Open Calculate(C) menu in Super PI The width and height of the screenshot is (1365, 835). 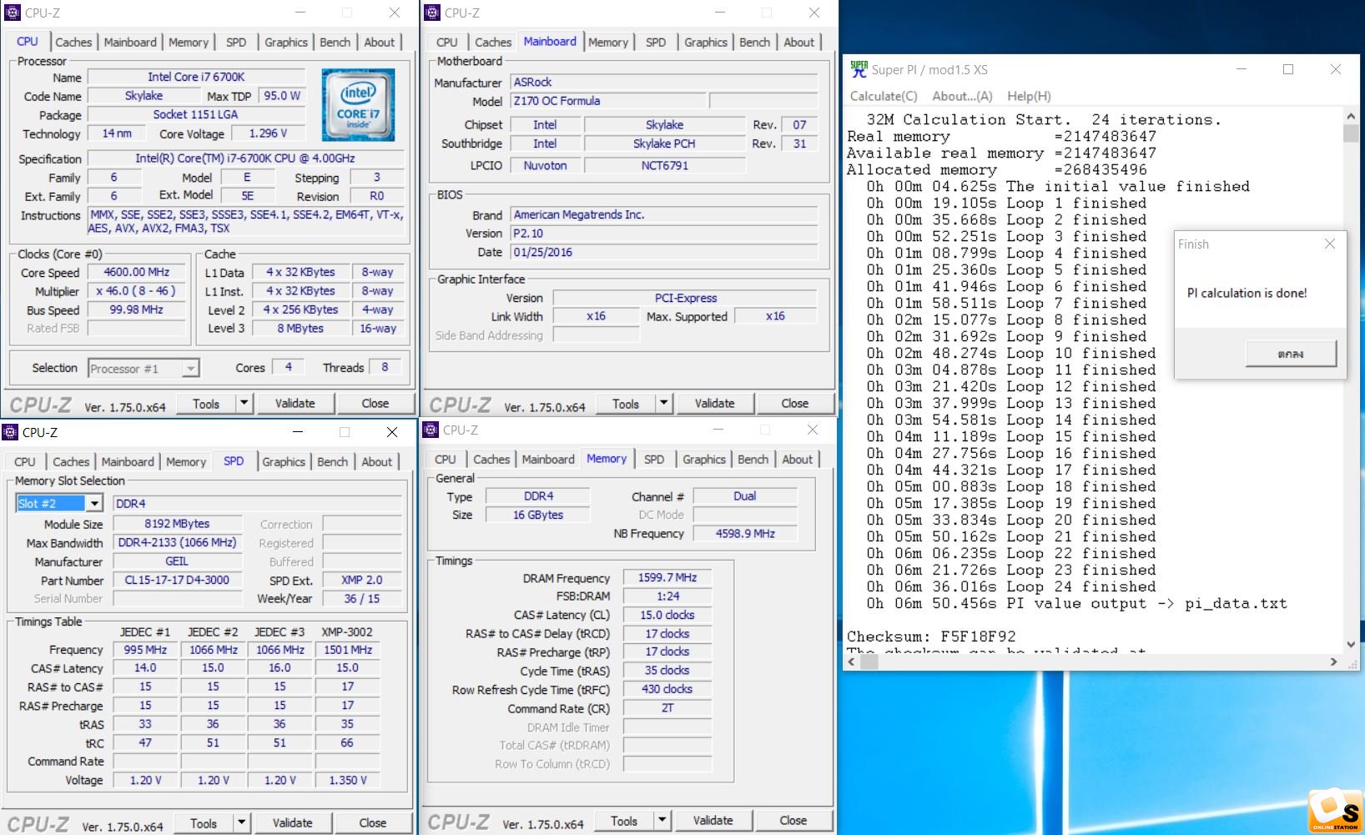(x=884, y=96)
